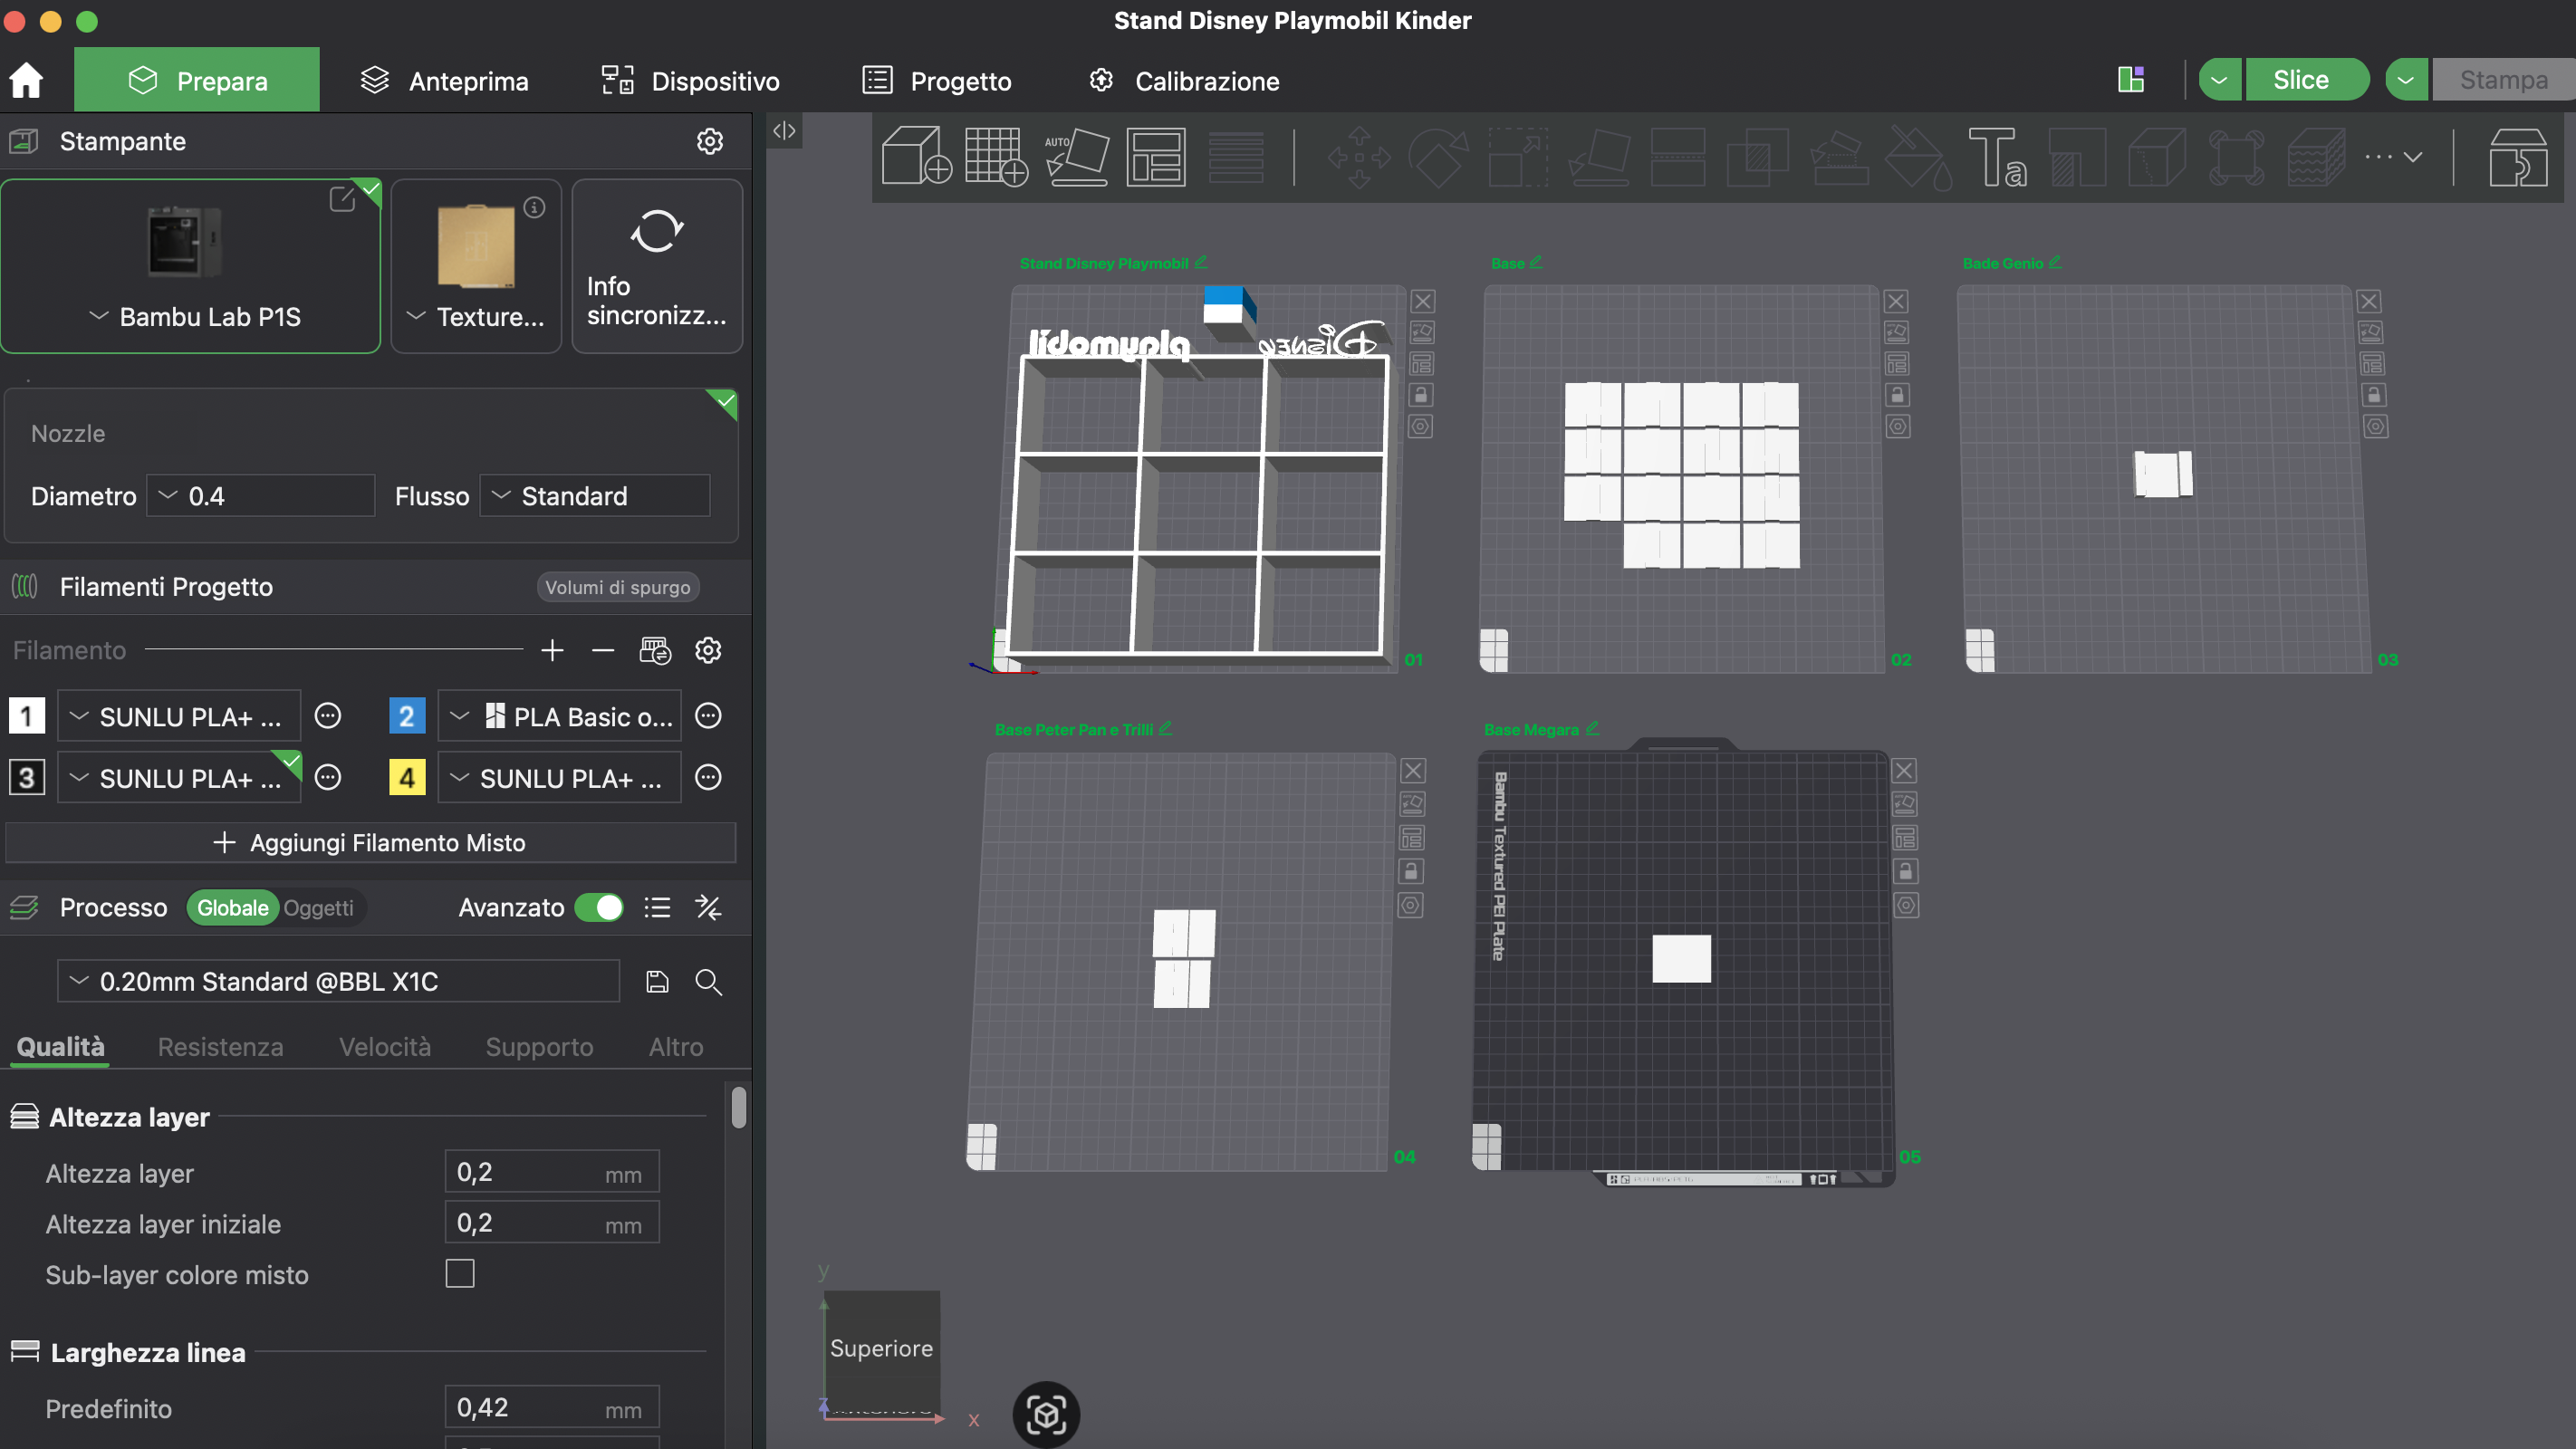Open the Texture plate type dropdown
This screenshot has width=2576, height=1449.
(x=476, y=317)
